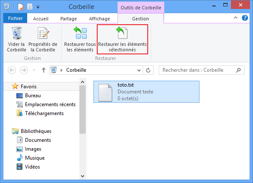Open the Fichier menu
The height and width of the screenshot is (183, 253).
click(x=15, y=18)
